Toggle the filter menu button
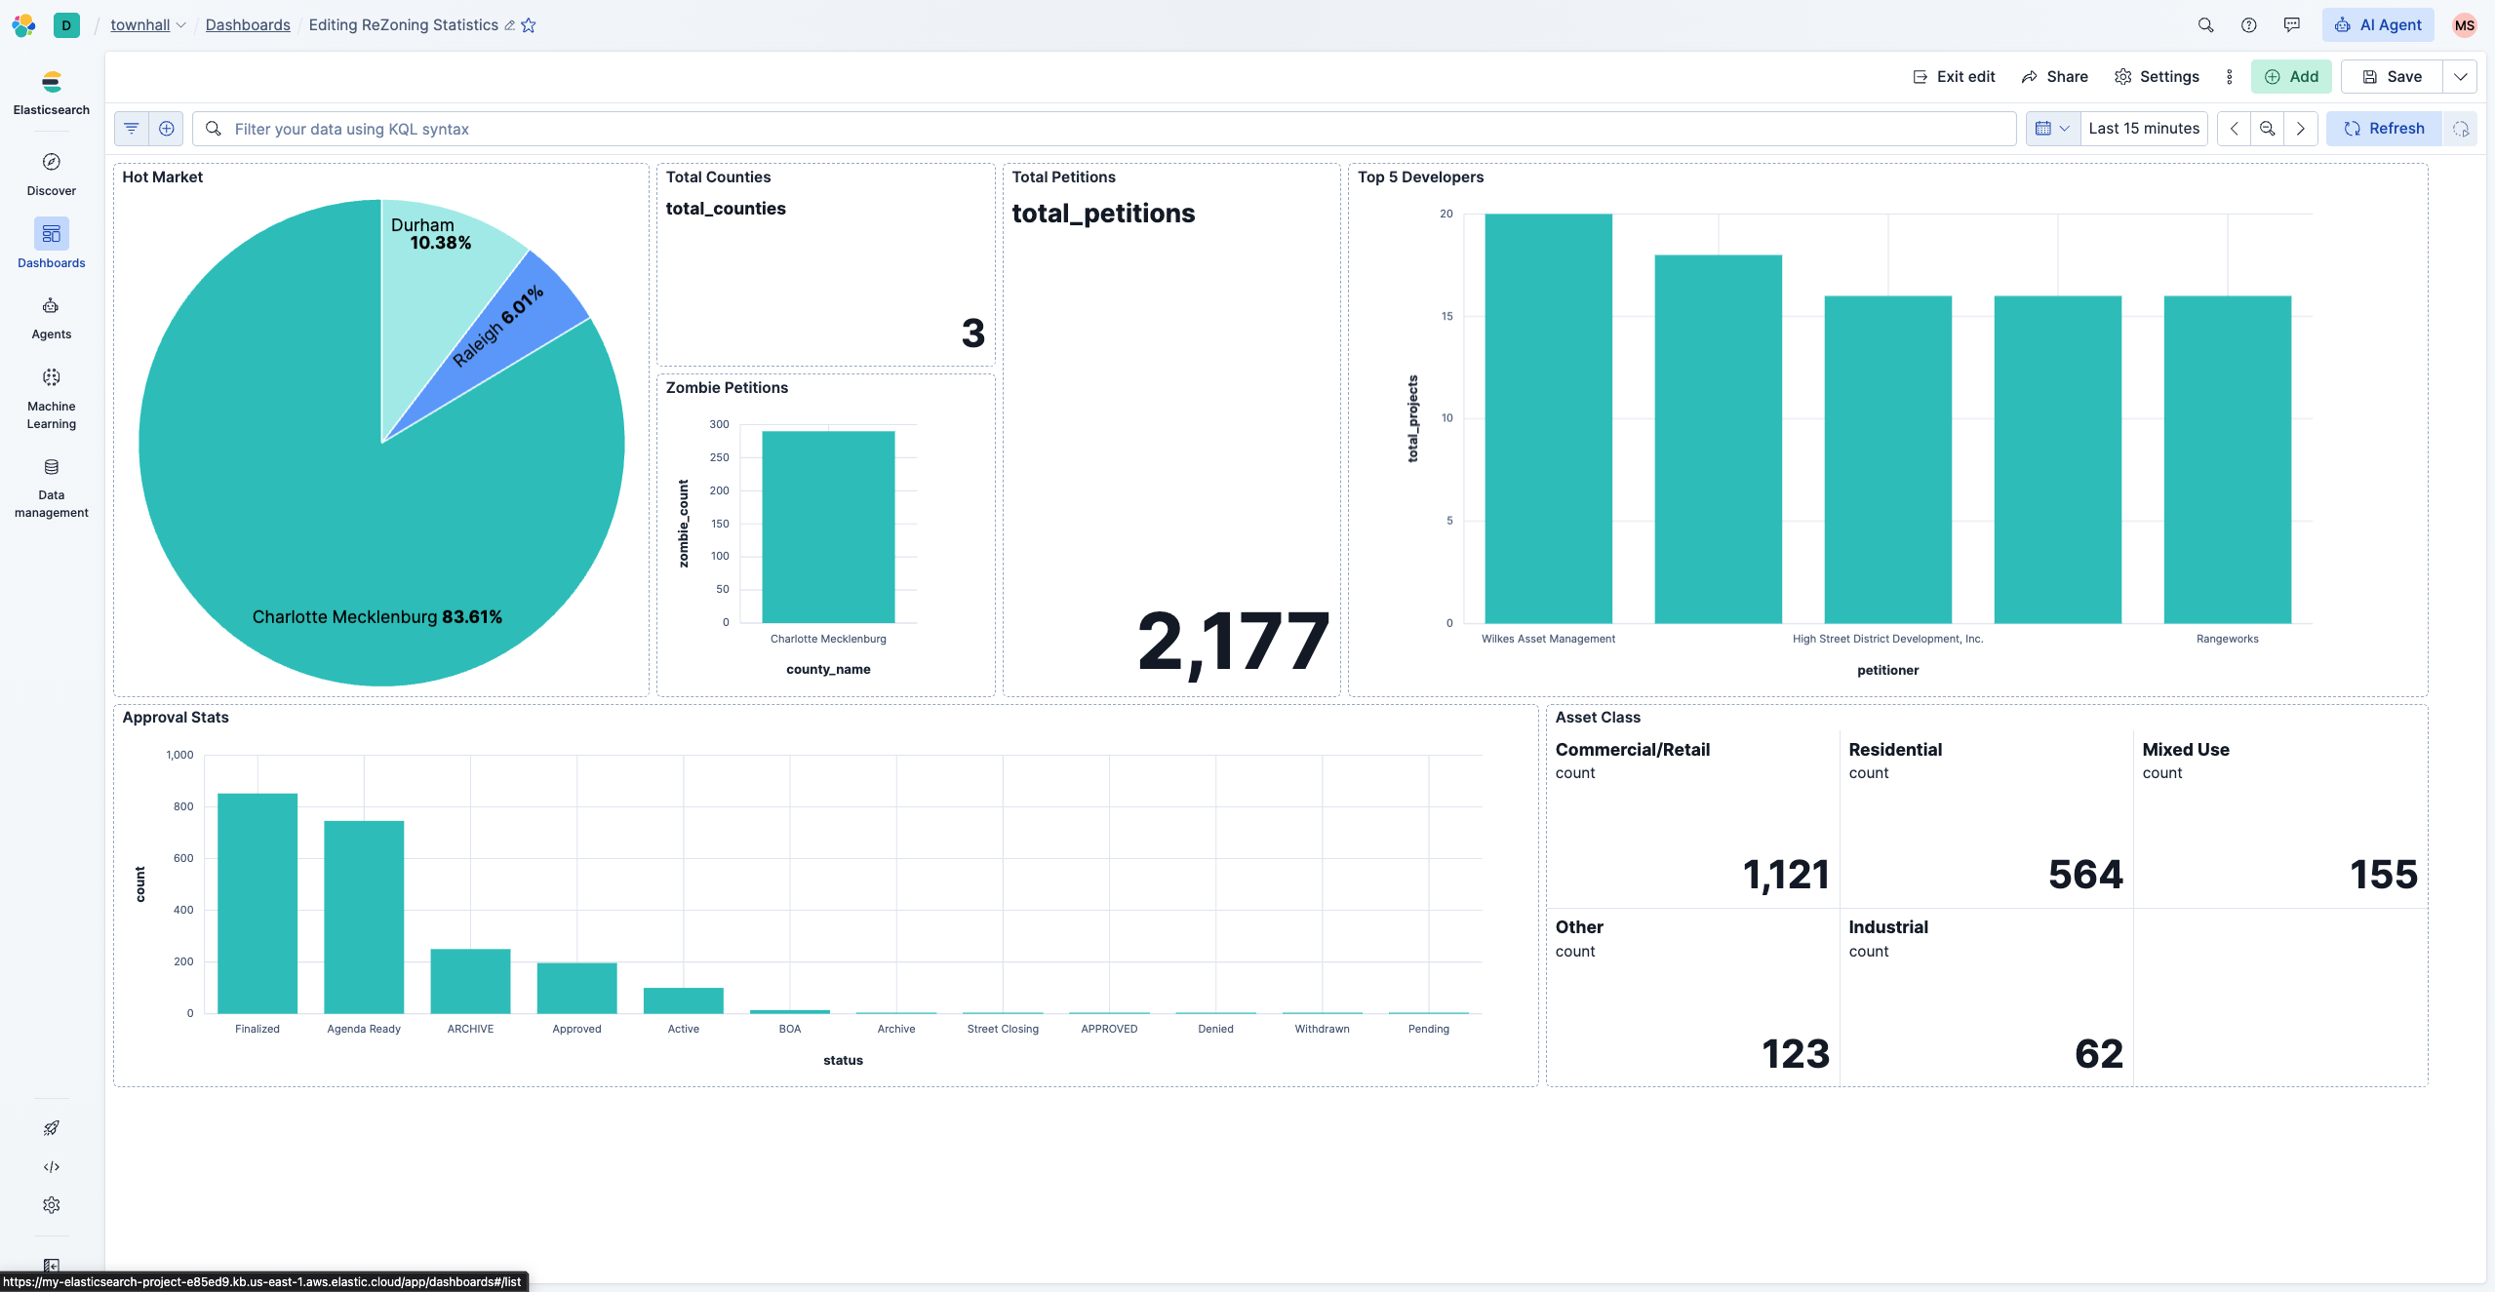 click(132, 129)
